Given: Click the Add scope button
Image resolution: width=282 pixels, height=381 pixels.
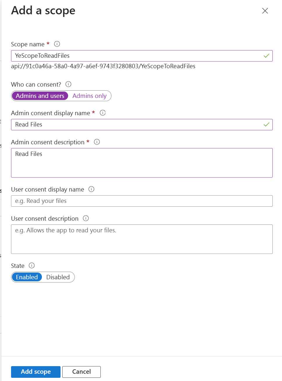Looking at the screenshot, I should [36, 372].
